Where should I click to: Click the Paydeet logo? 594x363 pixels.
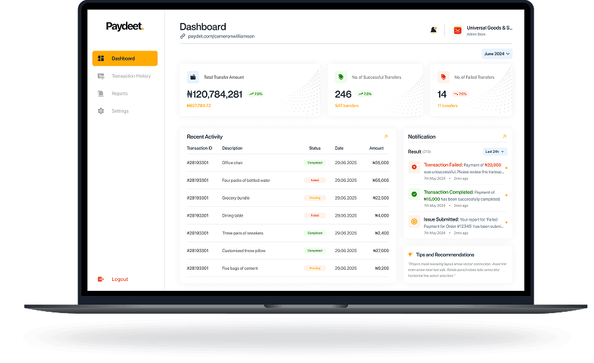125,26
